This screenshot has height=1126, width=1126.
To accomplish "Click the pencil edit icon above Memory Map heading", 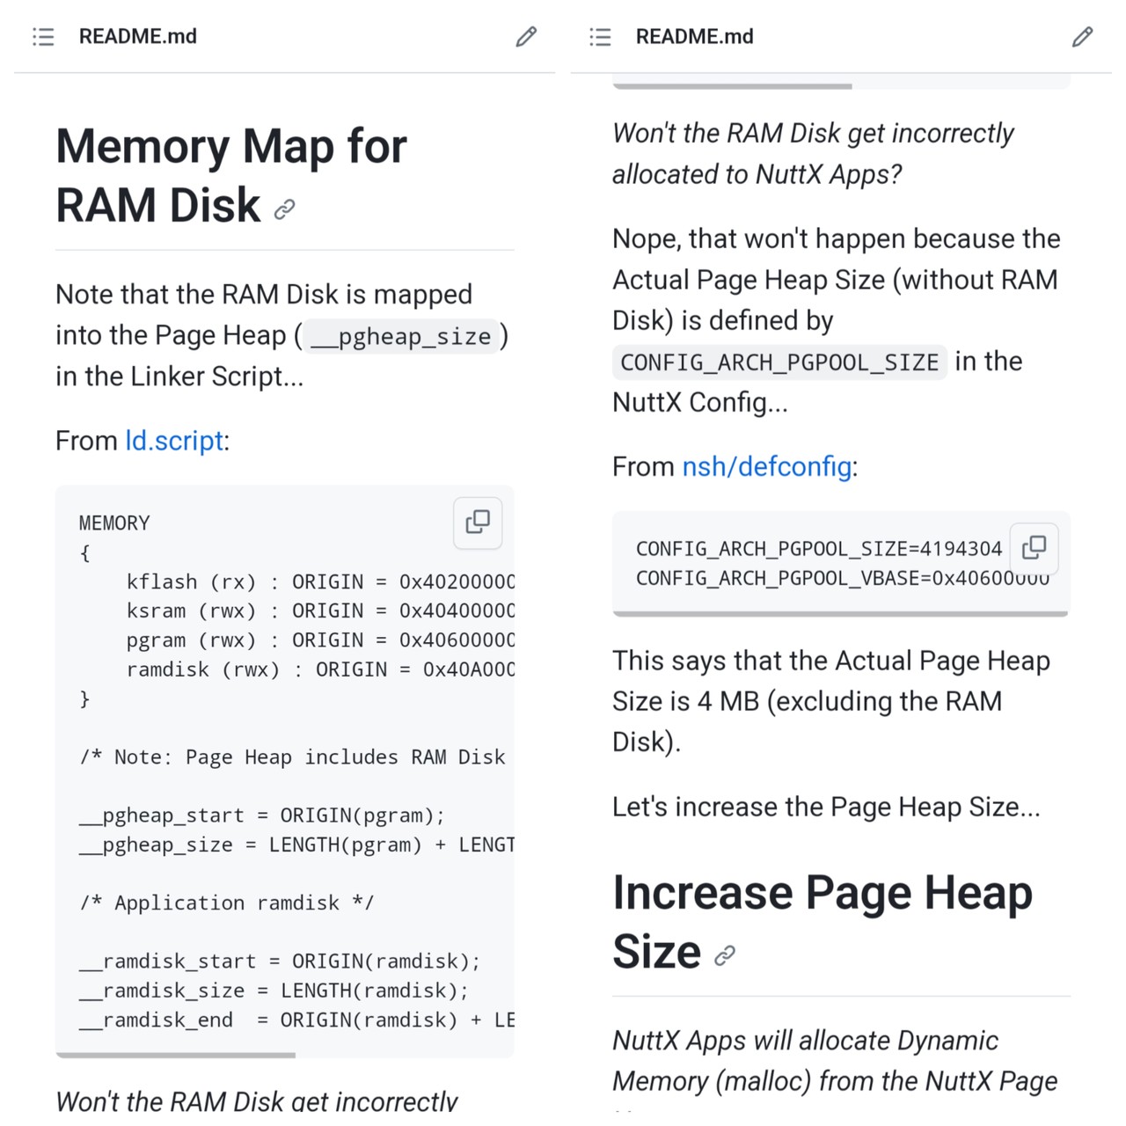I will (x=526, y=37).
